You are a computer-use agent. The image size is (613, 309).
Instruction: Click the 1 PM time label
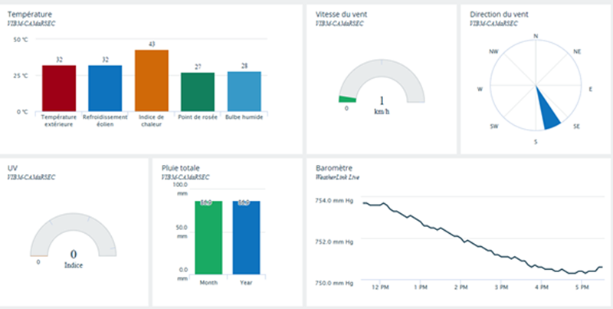tap(420, 287)
